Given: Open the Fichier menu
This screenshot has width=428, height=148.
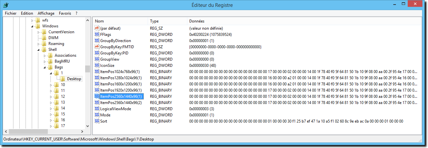Looking at the screenshot, I should (10, 13).
